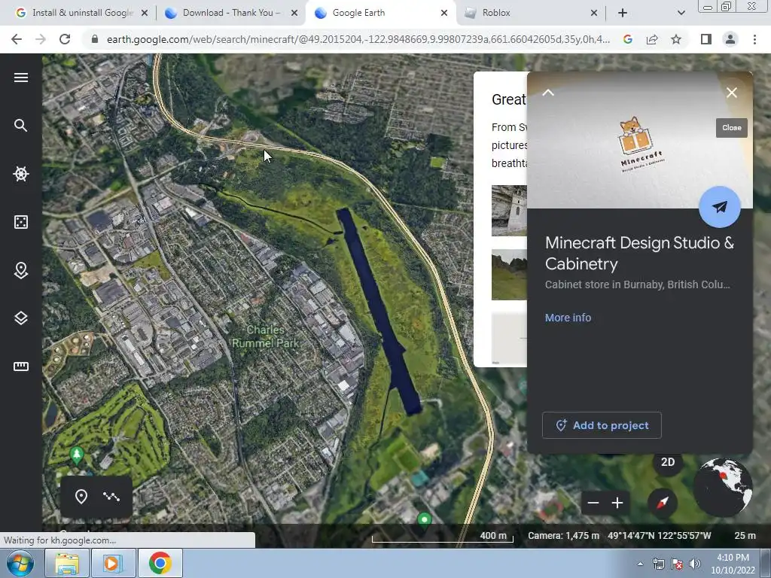This screenshot has height=578, width=771.
Task: Click Chrome icon in taskbar
Action: pos(160,563)
